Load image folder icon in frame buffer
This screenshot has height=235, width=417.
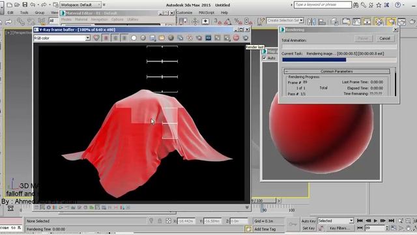tap(162, 38)
